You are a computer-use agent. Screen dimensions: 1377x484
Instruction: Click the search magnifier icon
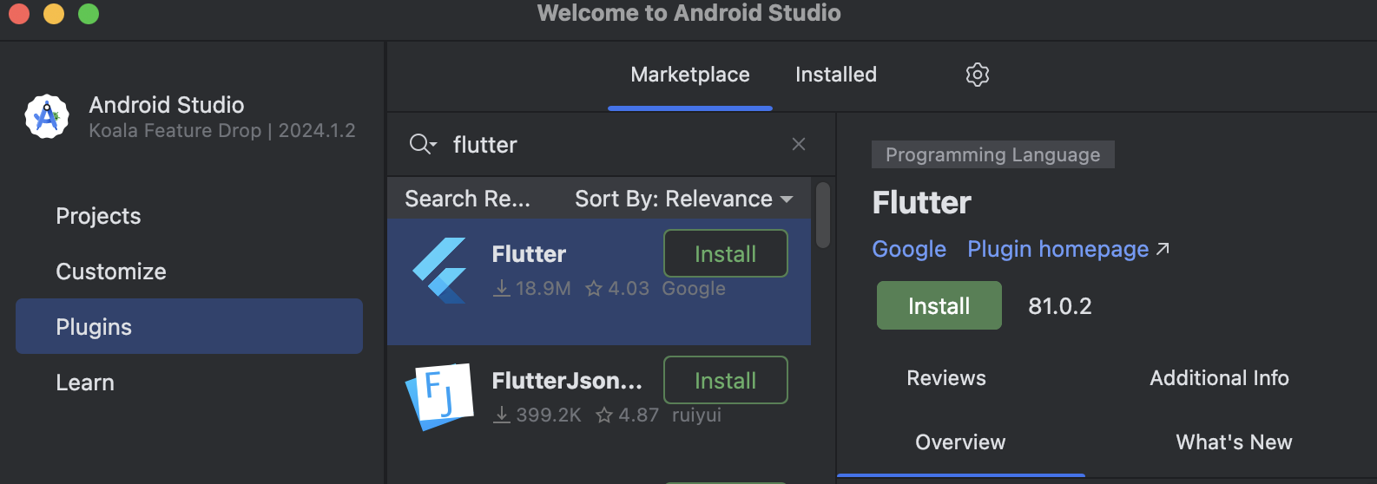pos(421,144)
